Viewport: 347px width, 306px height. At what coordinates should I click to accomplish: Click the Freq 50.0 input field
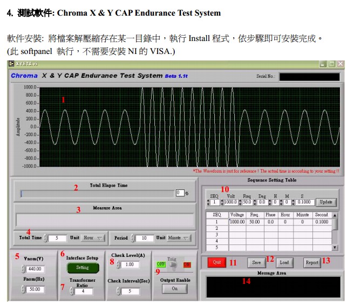[x=247, y=202]
